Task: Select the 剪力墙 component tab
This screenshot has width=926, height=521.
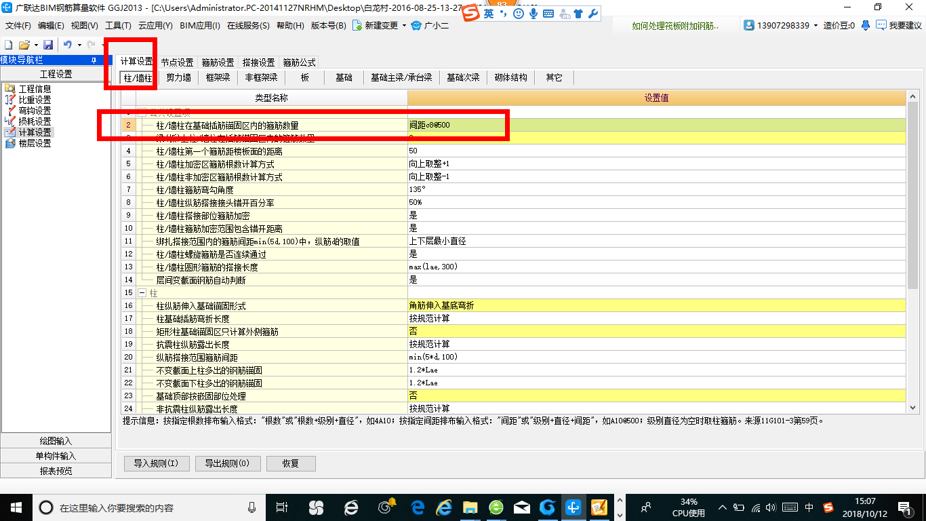Action: click(x=179, y=77)
